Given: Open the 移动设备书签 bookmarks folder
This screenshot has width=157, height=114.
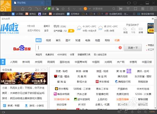Looking at the screenshot, I should point(146,14).
